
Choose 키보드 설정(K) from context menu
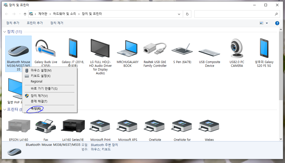[x=50, y=76]
